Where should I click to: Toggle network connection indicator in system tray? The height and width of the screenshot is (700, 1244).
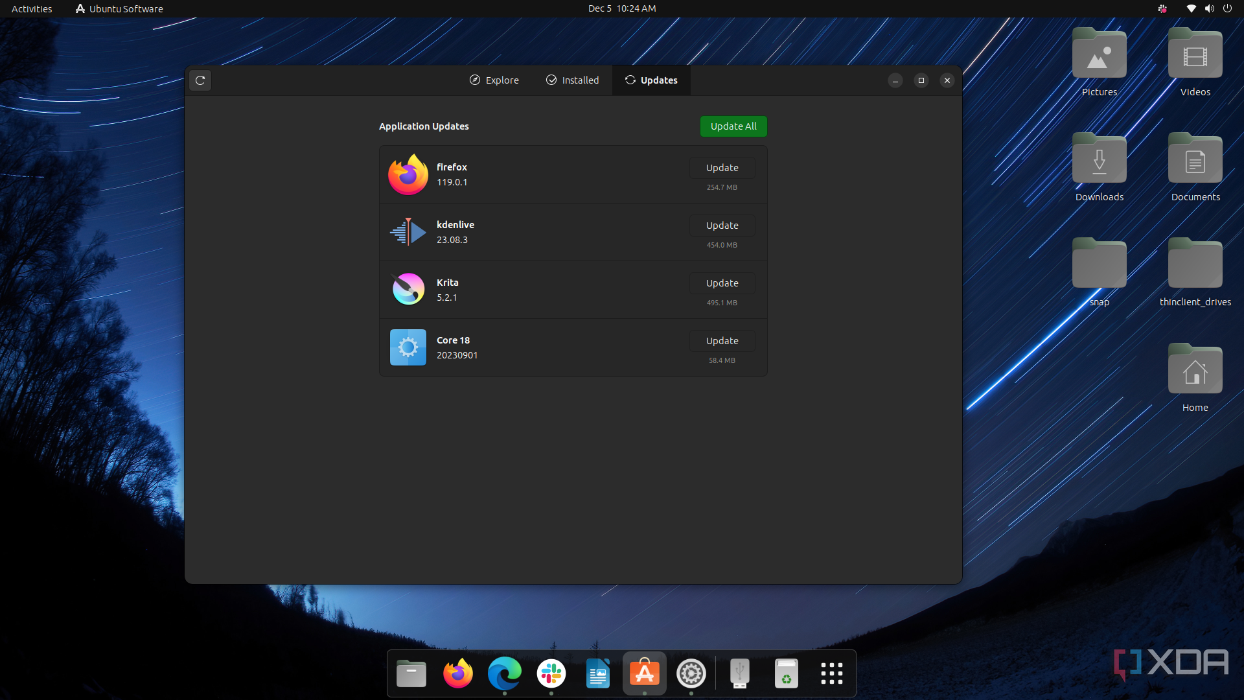1191,8
